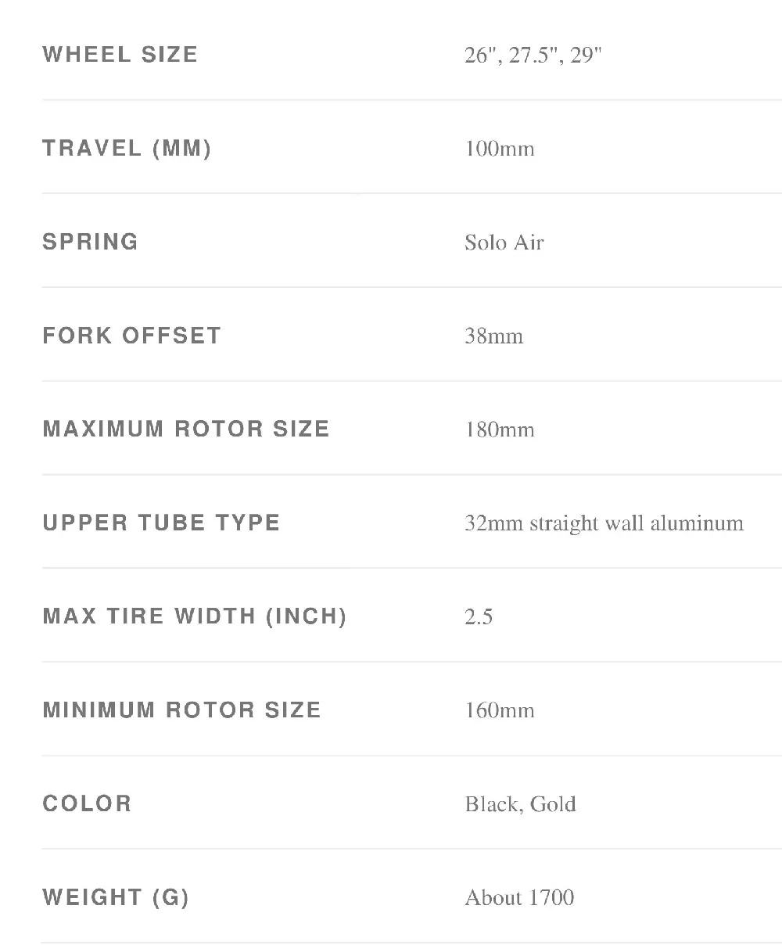Click the 32mm straight wall aluminum text
This screenshot has width=782, height=945.
click(x=604, y=523)
